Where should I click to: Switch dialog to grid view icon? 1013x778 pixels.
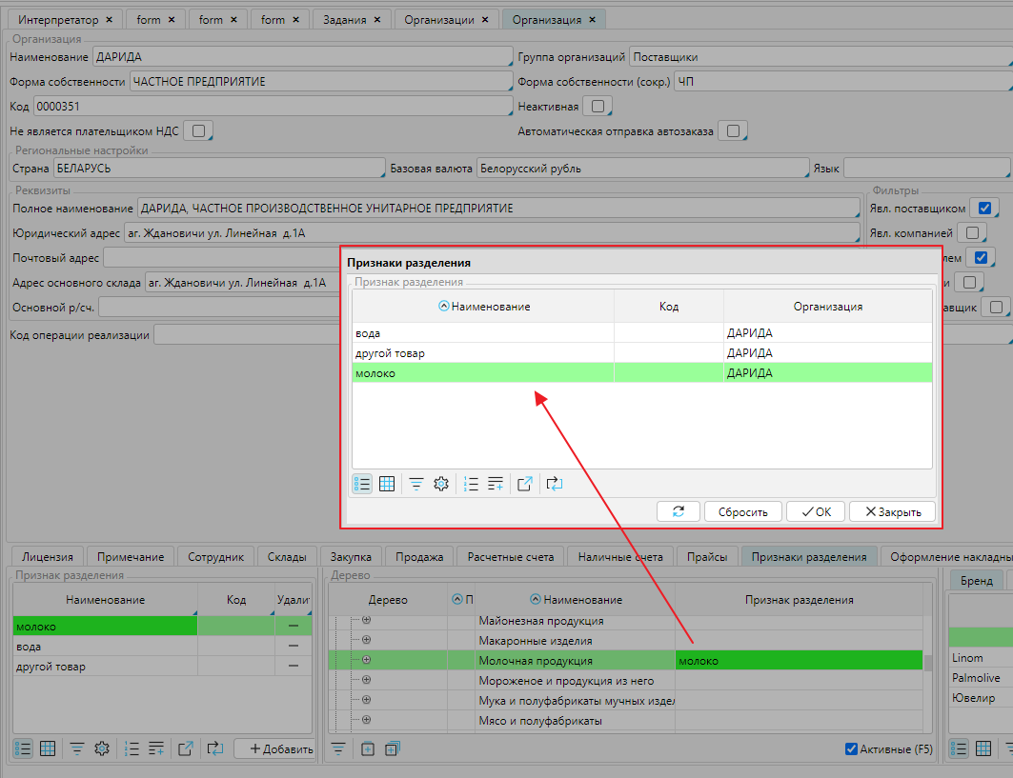(387, 484)
